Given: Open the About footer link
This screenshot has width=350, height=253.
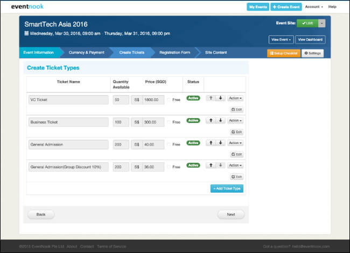Looking at the screenshot, I should tap(72, 247).
